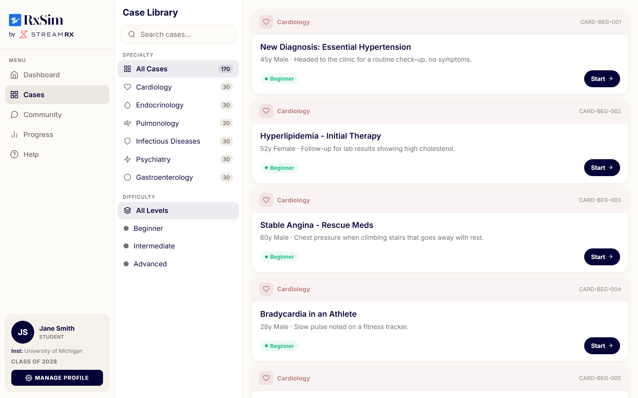Screen dimensions: 638x398
Task: Start the Hyperlipidemia Initial Therapy case
Action: [x=602, y=168]
